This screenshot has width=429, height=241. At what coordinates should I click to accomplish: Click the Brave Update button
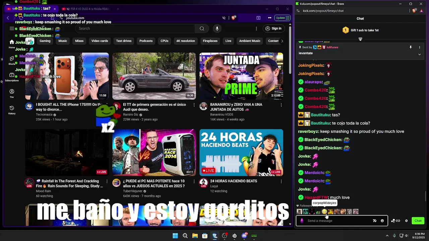[x=282, y=18]
